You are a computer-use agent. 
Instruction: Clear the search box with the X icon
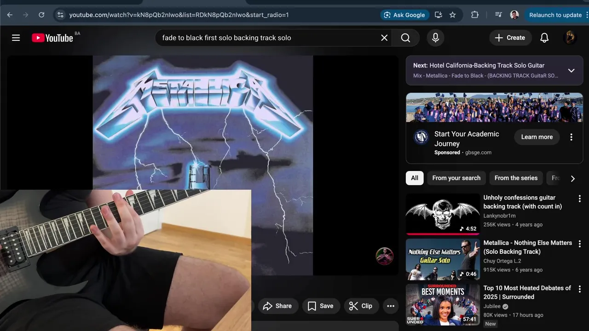pyautogui.click(x=384, y=38)
